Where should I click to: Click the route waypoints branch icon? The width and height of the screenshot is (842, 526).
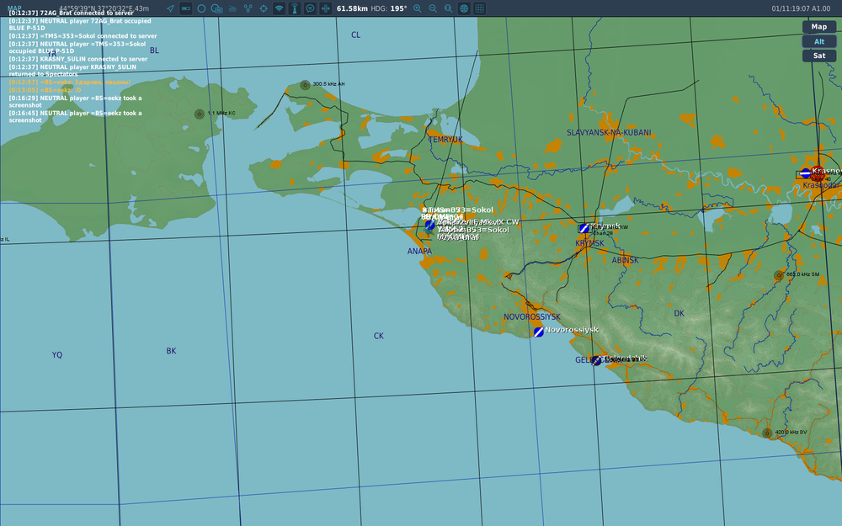pyautogui.click(x=248, y=8)
